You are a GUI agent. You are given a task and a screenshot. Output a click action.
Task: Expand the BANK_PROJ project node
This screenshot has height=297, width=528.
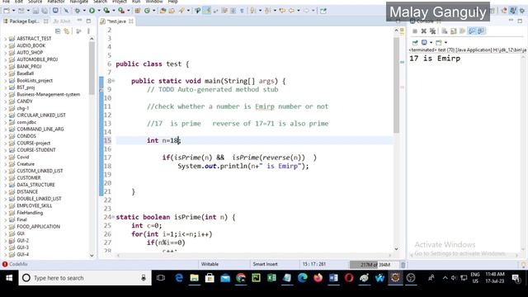5,66
